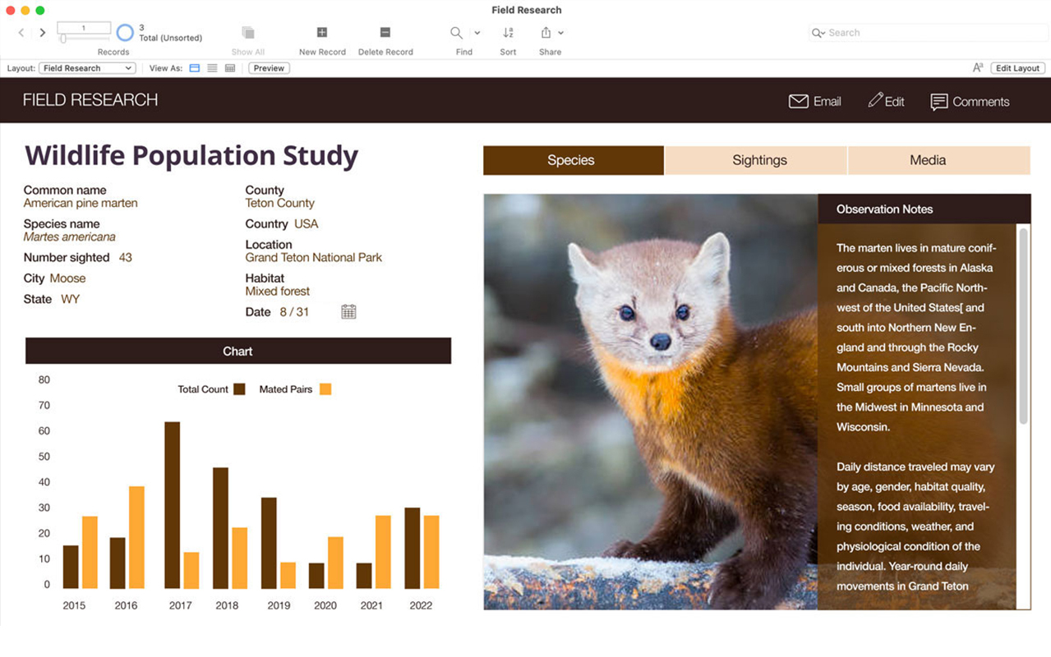Screen dimensions: 1051x657
Task: Click the Search field
Action: (x=929, y=33)
